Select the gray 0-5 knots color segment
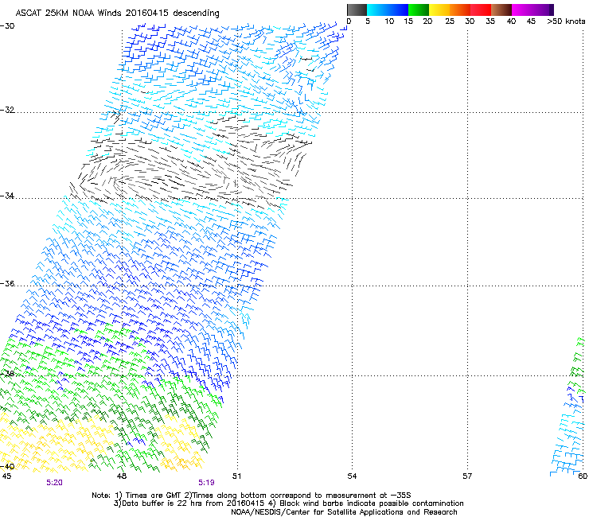This screenshot has width=589, height=517. pyautogui.click(x=357, y=10)
